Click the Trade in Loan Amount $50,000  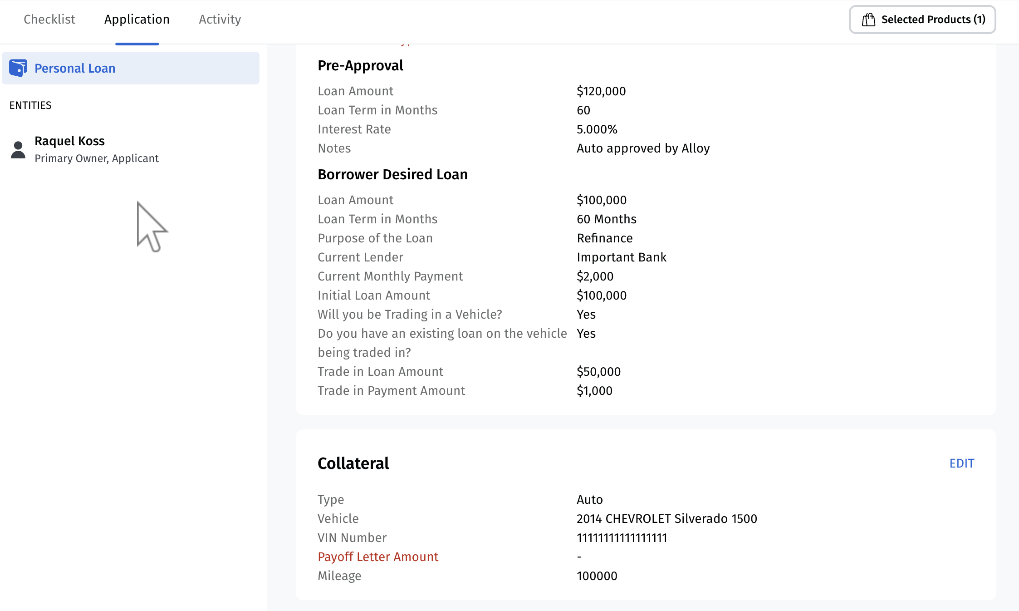click(598, 372)
